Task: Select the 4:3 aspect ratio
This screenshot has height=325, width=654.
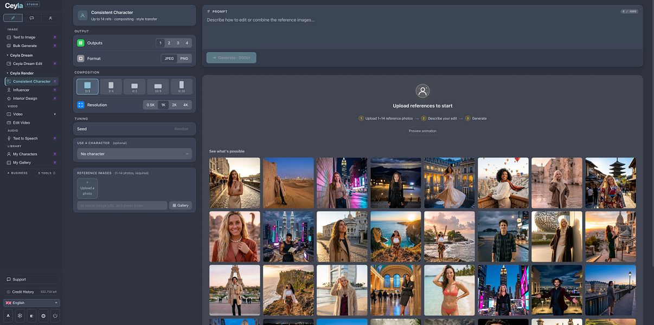Action: 134,87
